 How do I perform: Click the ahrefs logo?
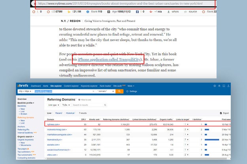pyautogui.click(x=23, y=85)
